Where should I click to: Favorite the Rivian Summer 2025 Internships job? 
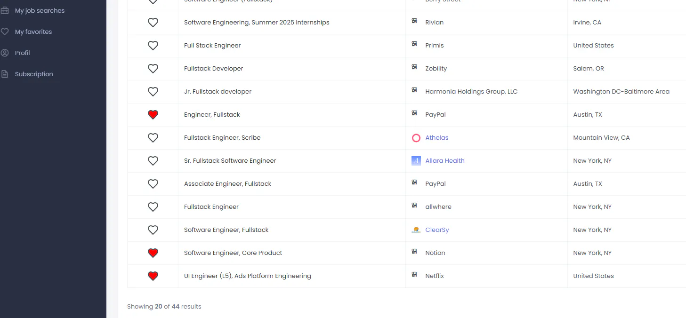pos(153,22)
